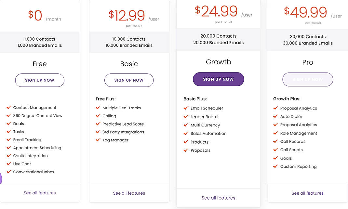Click the checkmark beside Sales Automation
The image size is (348, 209).
(186, 133)
